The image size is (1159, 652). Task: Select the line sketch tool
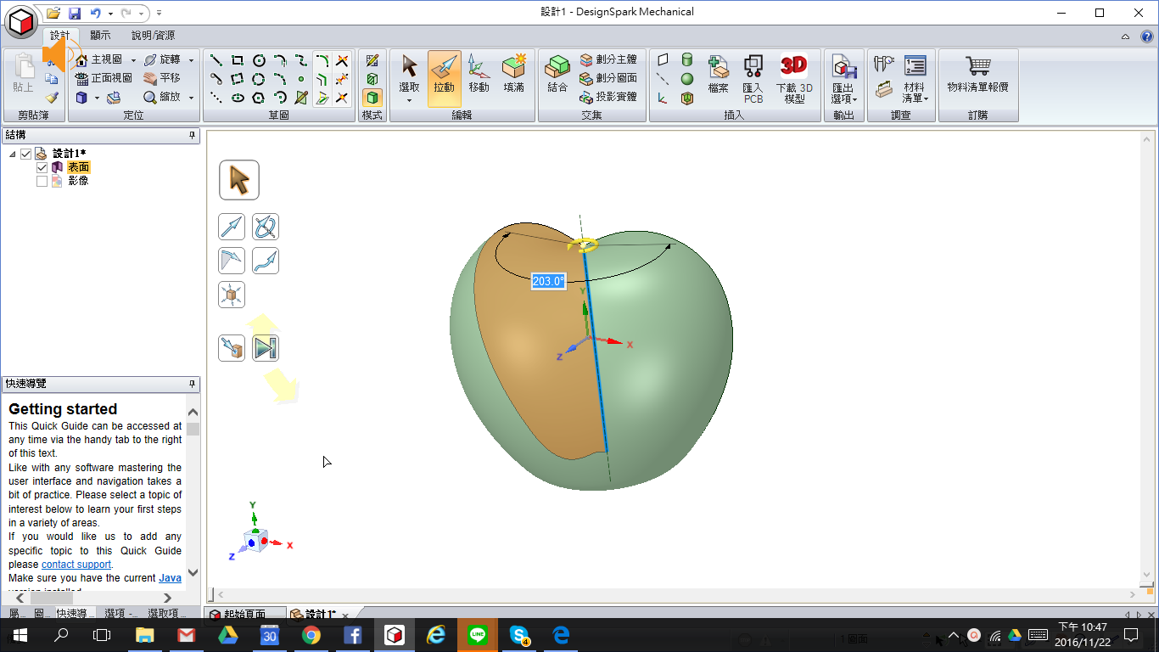coord(216,60)
